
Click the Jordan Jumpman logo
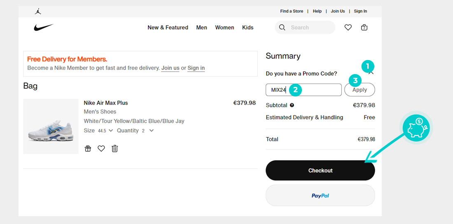[x=38, y=11]
